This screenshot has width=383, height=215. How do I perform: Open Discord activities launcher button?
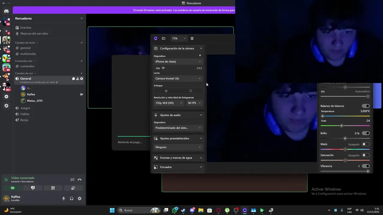[x=53, y=188]
